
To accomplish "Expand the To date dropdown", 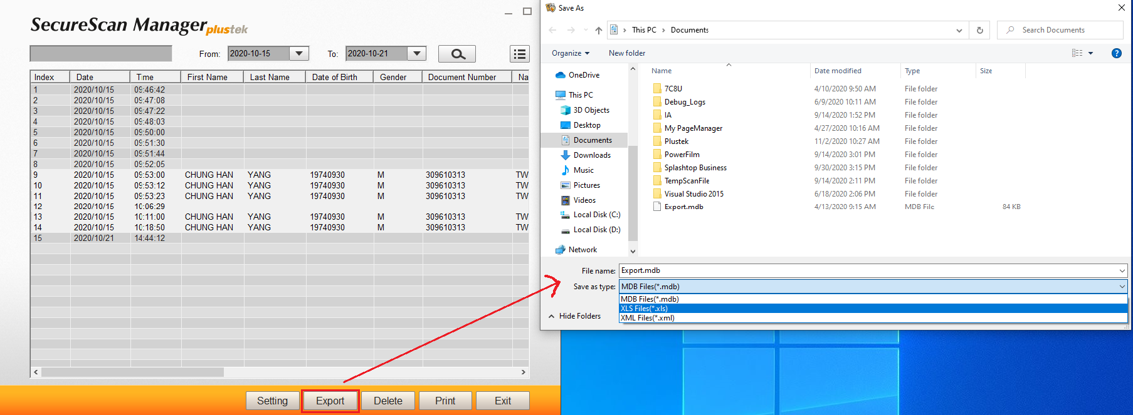I will [416, 54].
